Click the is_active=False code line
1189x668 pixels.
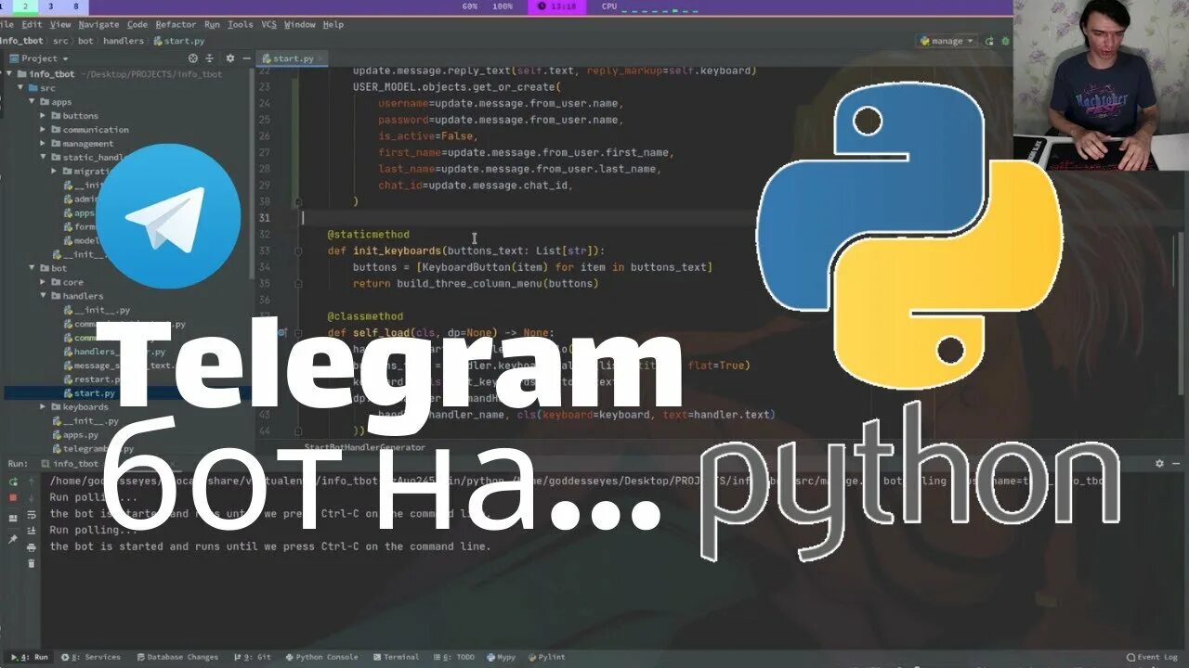pos(427,135)
